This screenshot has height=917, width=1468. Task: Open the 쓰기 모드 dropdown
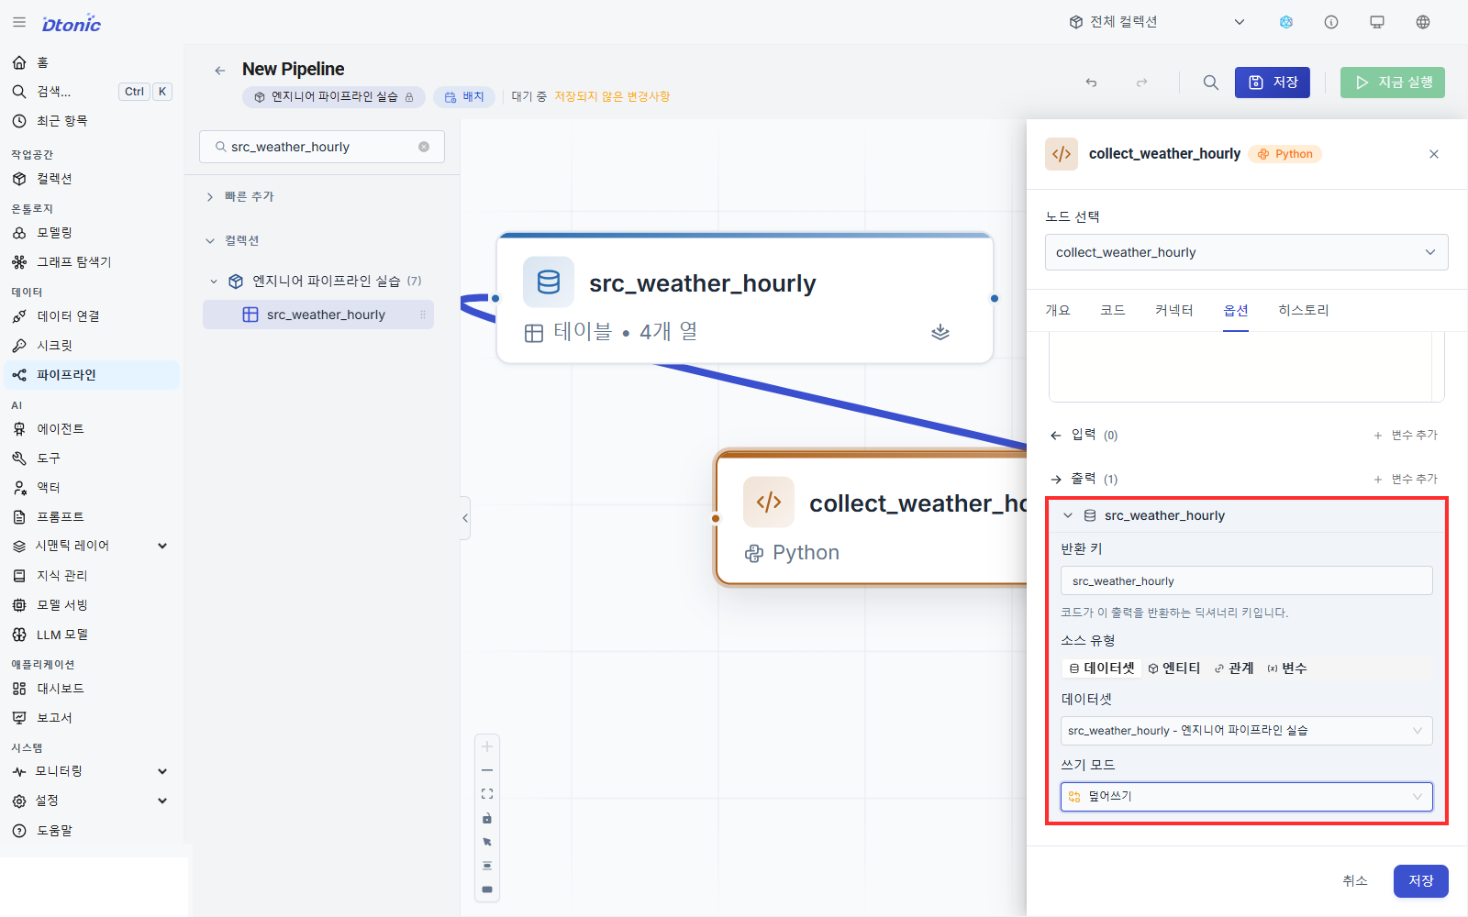[1247, 797]
